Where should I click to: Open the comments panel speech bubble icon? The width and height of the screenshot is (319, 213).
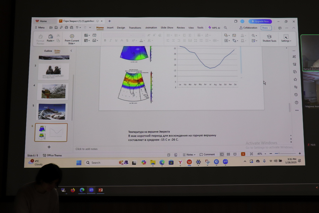(x=280, y=28)
